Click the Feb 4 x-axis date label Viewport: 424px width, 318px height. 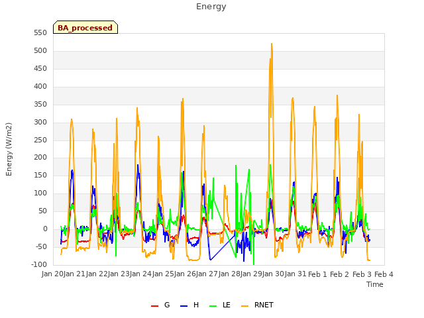(384, 274)
